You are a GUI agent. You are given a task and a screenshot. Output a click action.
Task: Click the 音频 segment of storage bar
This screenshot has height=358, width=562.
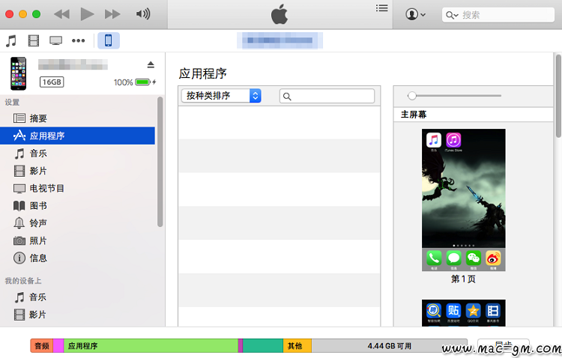[x=42, y=346]
